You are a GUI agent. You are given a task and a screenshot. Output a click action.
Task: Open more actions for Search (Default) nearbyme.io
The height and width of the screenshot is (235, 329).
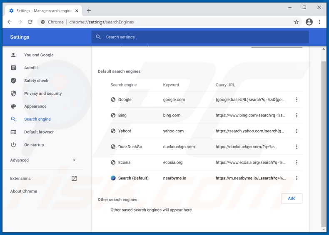[x=297, y=178]
